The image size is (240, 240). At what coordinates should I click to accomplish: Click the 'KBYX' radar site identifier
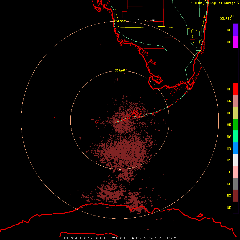(137, 238)
